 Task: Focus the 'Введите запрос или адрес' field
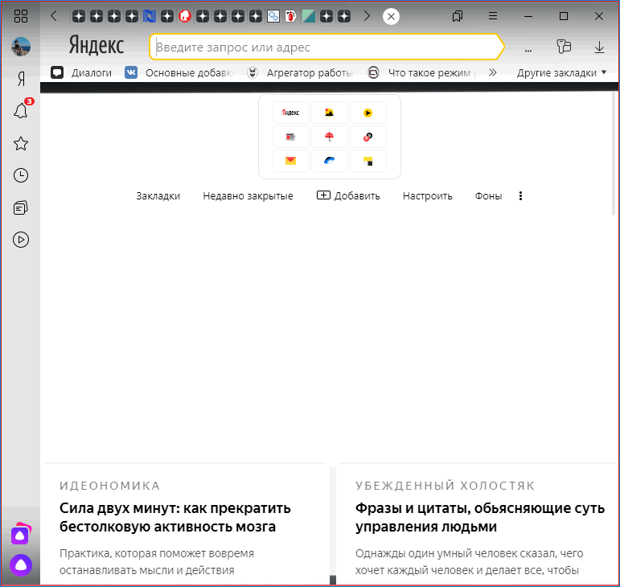(x=326, y=47)
